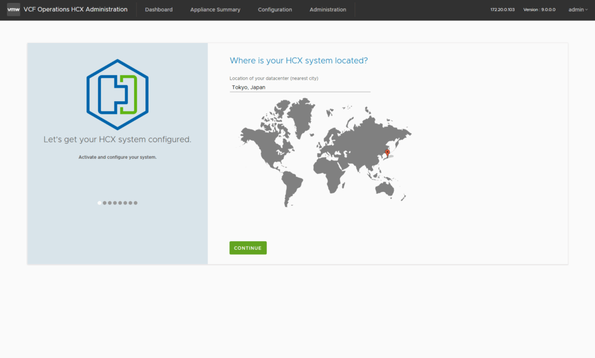Click the VCF Operations HCX Administration title
The height and width of the screenshot is (358, 595).
click(x=76, y=10)
